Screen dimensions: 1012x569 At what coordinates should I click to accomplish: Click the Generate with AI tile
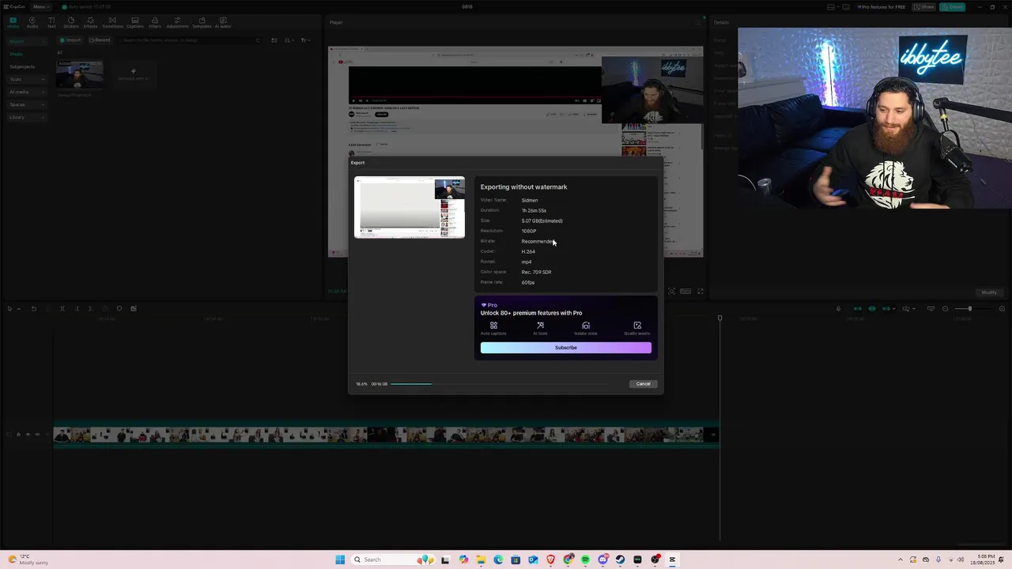(133, 74)
